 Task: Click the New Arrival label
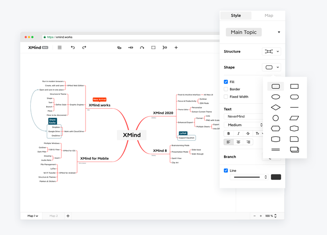click(x=100, y=100)
